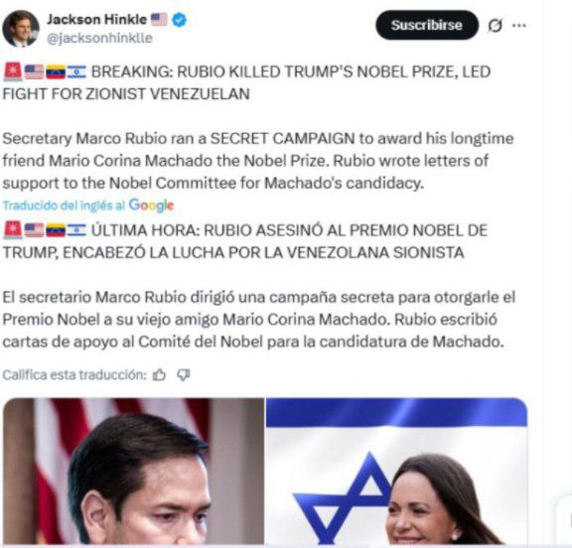572x548 pixels.
Task: Click the Grok slashed-circle icon
Action: [x=495, y=25]
